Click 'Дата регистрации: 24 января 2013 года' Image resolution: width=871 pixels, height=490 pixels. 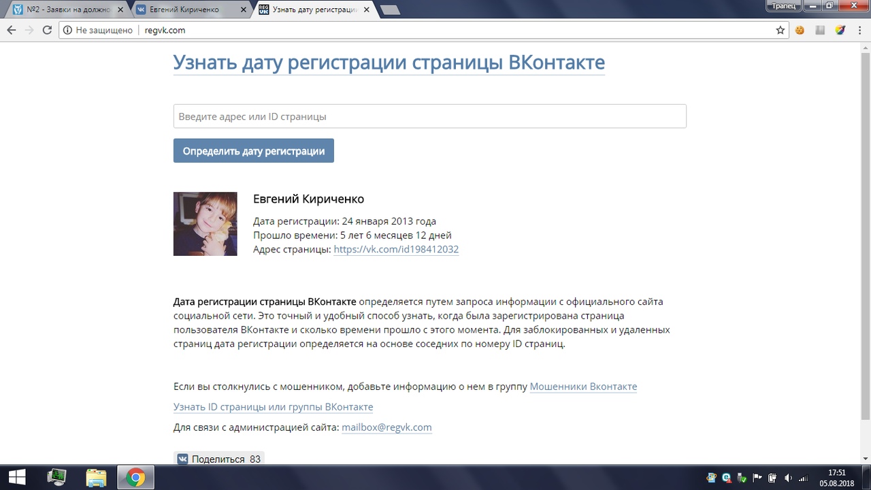pos(344,221)
